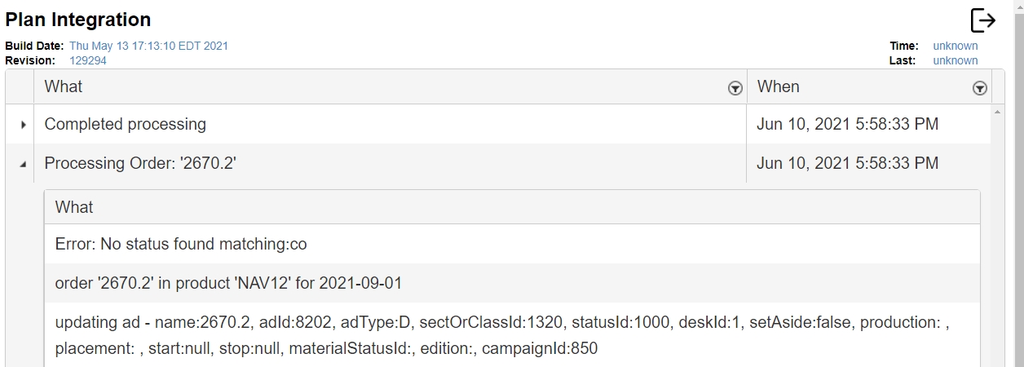
Task: Click the logout icon
Action: point(982,21)
